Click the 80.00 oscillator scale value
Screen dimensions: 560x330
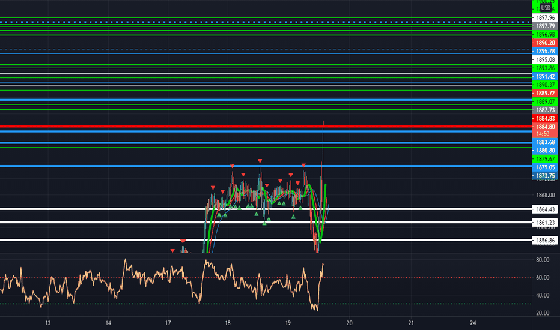click(x=543, y=260)
